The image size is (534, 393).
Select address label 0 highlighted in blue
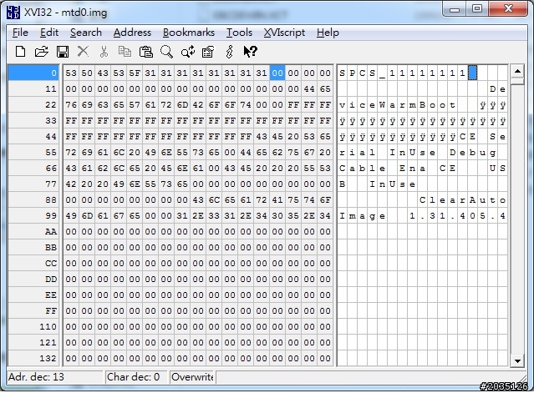(33, 73)
